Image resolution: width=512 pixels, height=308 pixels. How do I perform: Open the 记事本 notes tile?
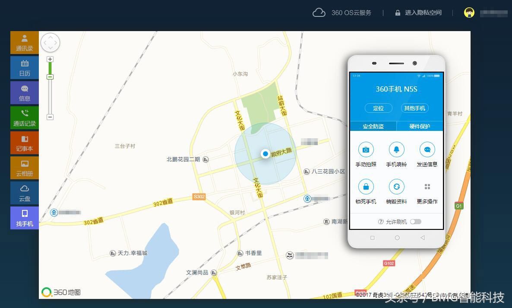point(25,143)
